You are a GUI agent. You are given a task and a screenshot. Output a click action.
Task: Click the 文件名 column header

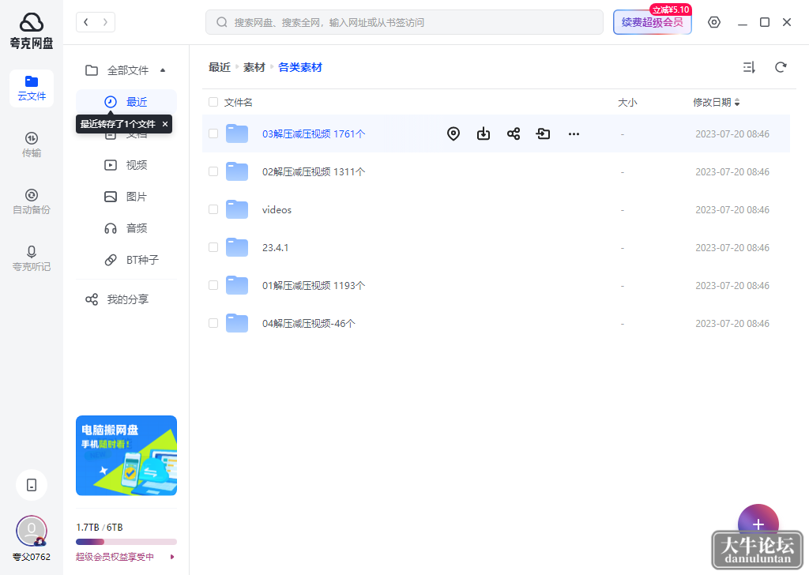(x=239, y=102)
